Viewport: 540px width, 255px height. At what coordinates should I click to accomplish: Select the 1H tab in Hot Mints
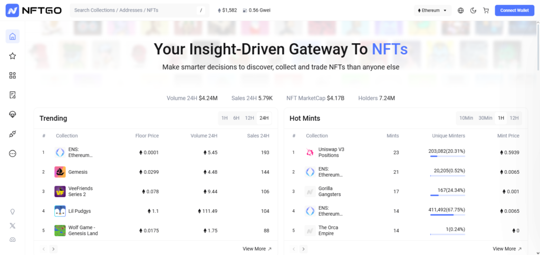coord(501,118)
